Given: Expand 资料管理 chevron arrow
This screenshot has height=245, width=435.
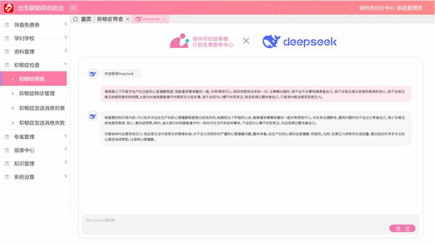Looking at the screenshot, I should 66,50.
